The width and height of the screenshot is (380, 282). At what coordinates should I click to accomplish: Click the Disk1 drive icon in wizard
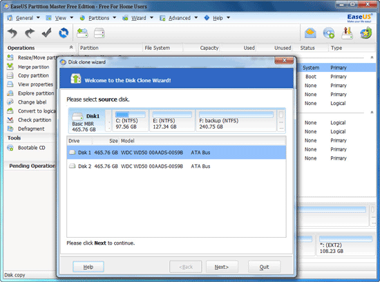pos(77,116)
